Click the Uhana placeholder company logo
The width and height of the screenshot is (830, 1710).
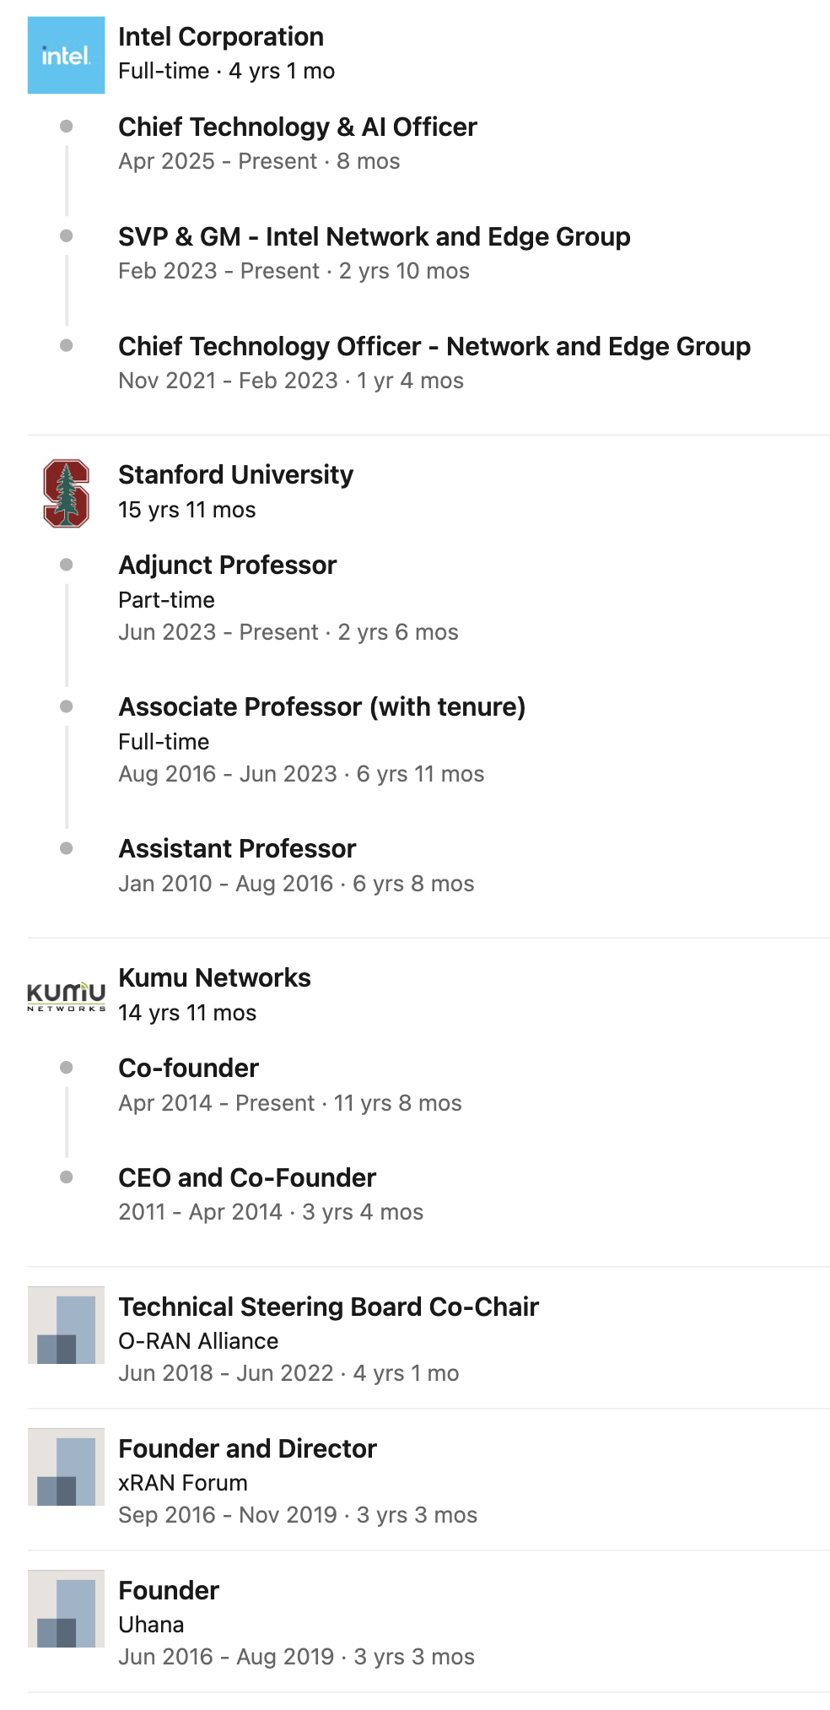(66, 1609)
